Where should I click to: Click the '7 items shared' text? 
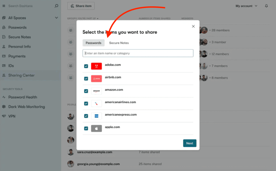149,152
